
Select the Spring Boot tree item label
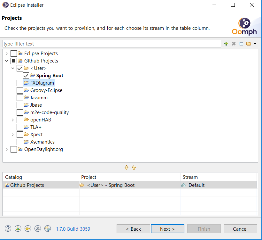[x=50, y=76]
